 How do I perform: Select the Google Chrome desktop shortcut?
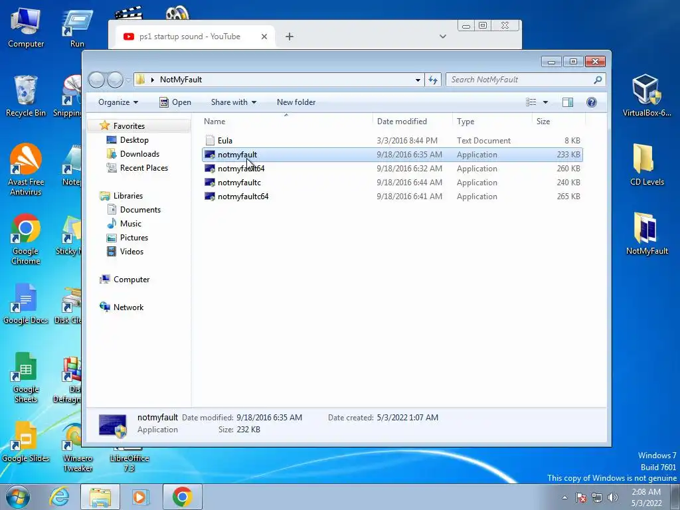(26, 239)
